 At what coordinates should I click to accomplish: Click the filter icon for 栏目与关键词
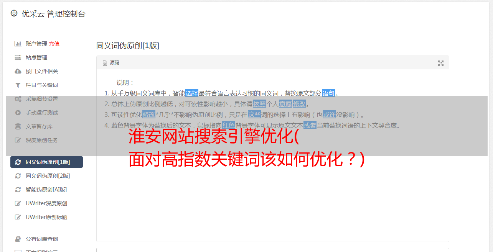pyautogui.click(x=18, y=85)
